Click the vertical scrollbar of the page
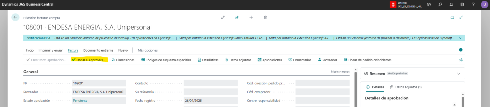The height and width of the screenshot is (107, 490). coord(356,88)
